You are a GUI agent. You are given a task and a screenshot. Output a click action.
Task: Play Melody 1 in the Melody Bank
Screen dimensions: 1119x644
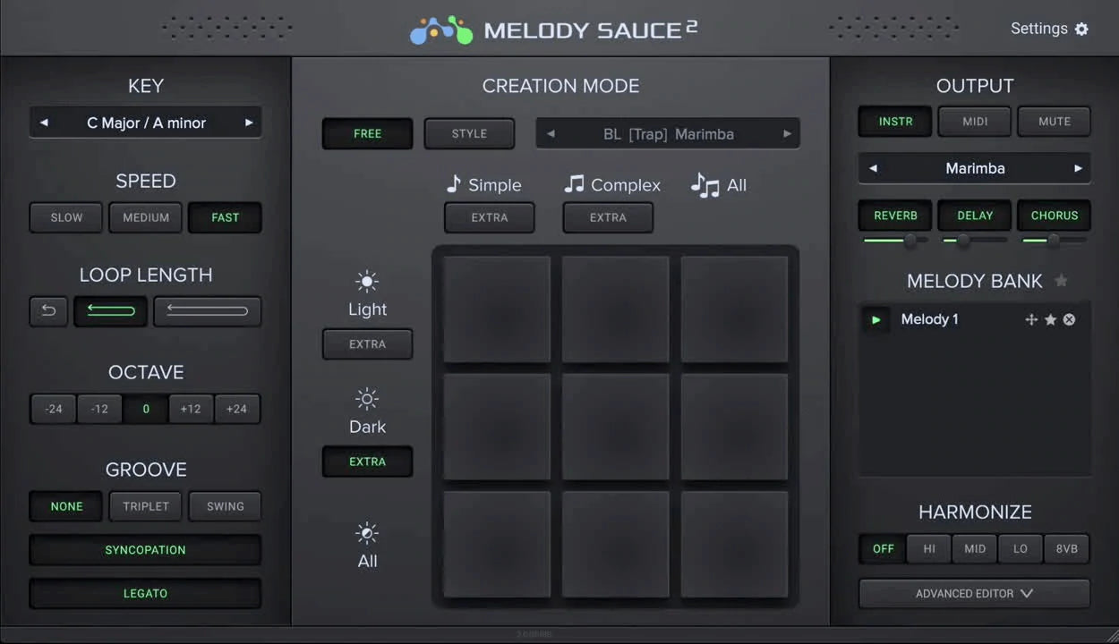pos(876,319)
